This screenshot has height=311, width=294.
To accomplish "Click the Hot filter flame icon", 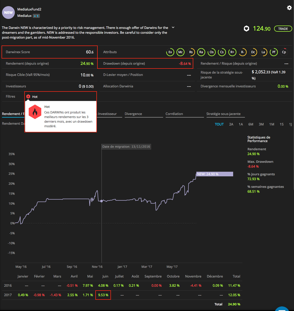I will click(28, 97).
